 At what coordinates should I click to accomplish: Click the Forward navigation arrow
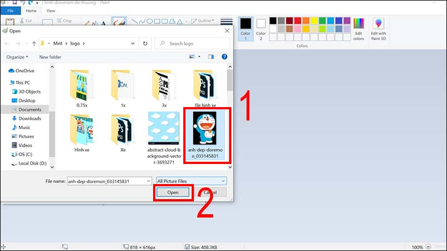18,44
